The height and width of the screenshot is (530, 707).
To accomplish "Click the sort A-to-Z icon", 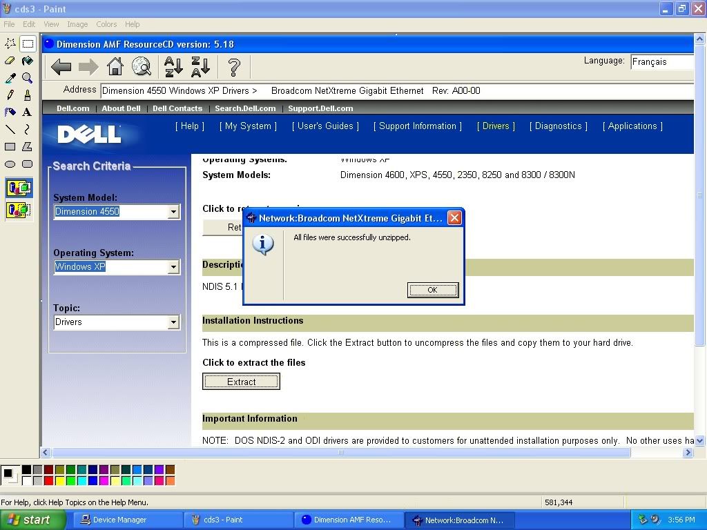I will coord(173,67).
